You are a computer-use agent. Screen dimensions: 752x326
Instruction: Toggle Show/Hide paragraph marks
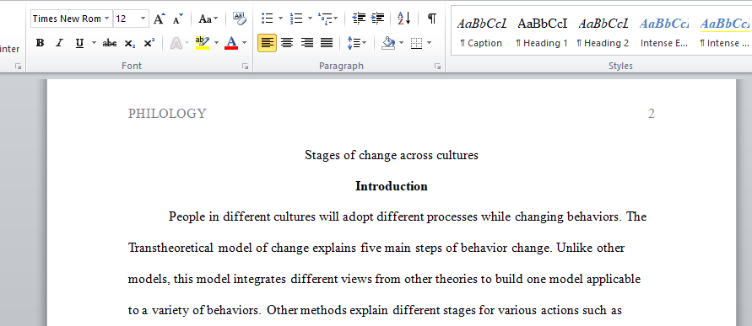(x=432, y=19)
